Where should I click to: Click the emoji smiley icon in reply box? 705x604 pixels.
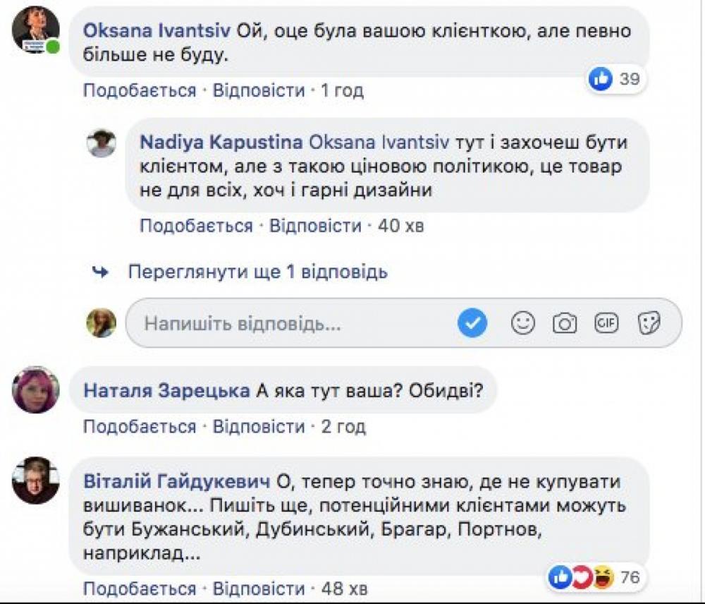click(x=522, y=323)
